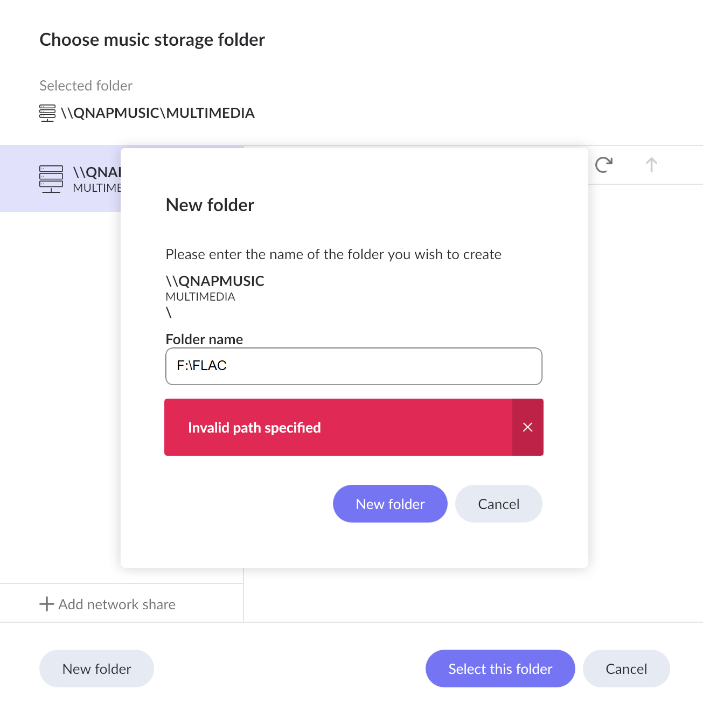703x717 pixels.
Task: Click server icon beside selected folder path
Action: click(x=47, y=113)
